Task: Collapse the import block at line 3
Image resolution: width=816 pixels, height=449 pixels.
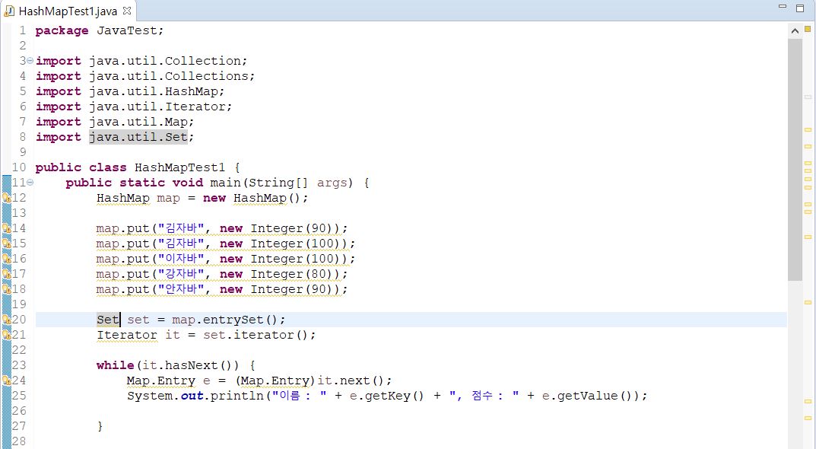Action: (30, 61)
